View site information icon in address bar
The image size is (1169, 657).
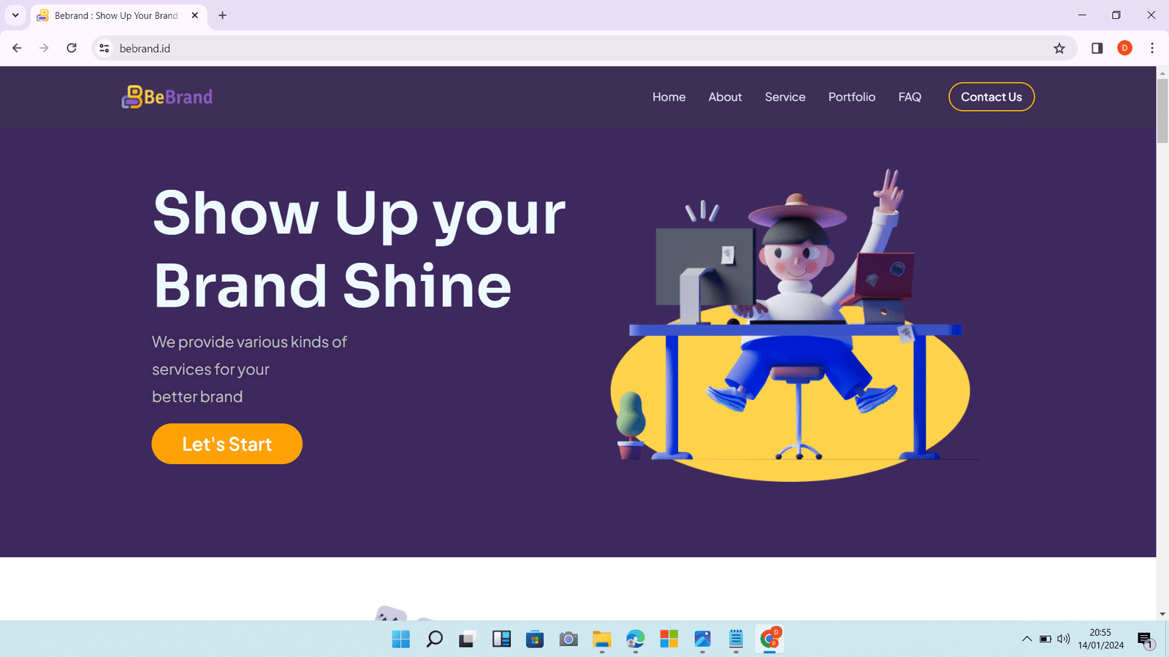(104, 48)
